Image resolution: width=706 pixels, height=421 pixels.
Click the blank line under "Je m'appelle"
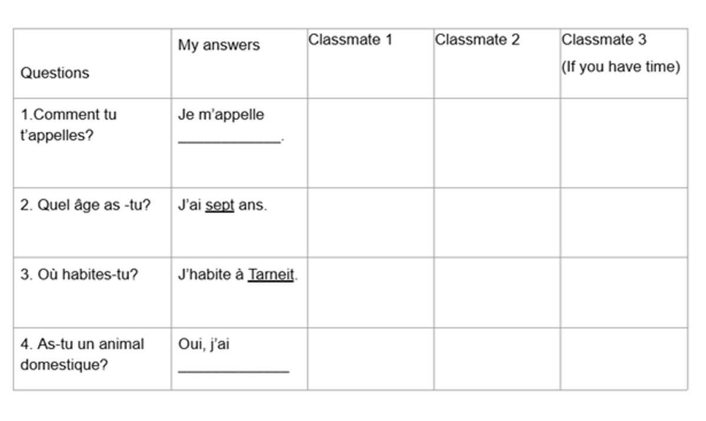[x=229, y=141]
